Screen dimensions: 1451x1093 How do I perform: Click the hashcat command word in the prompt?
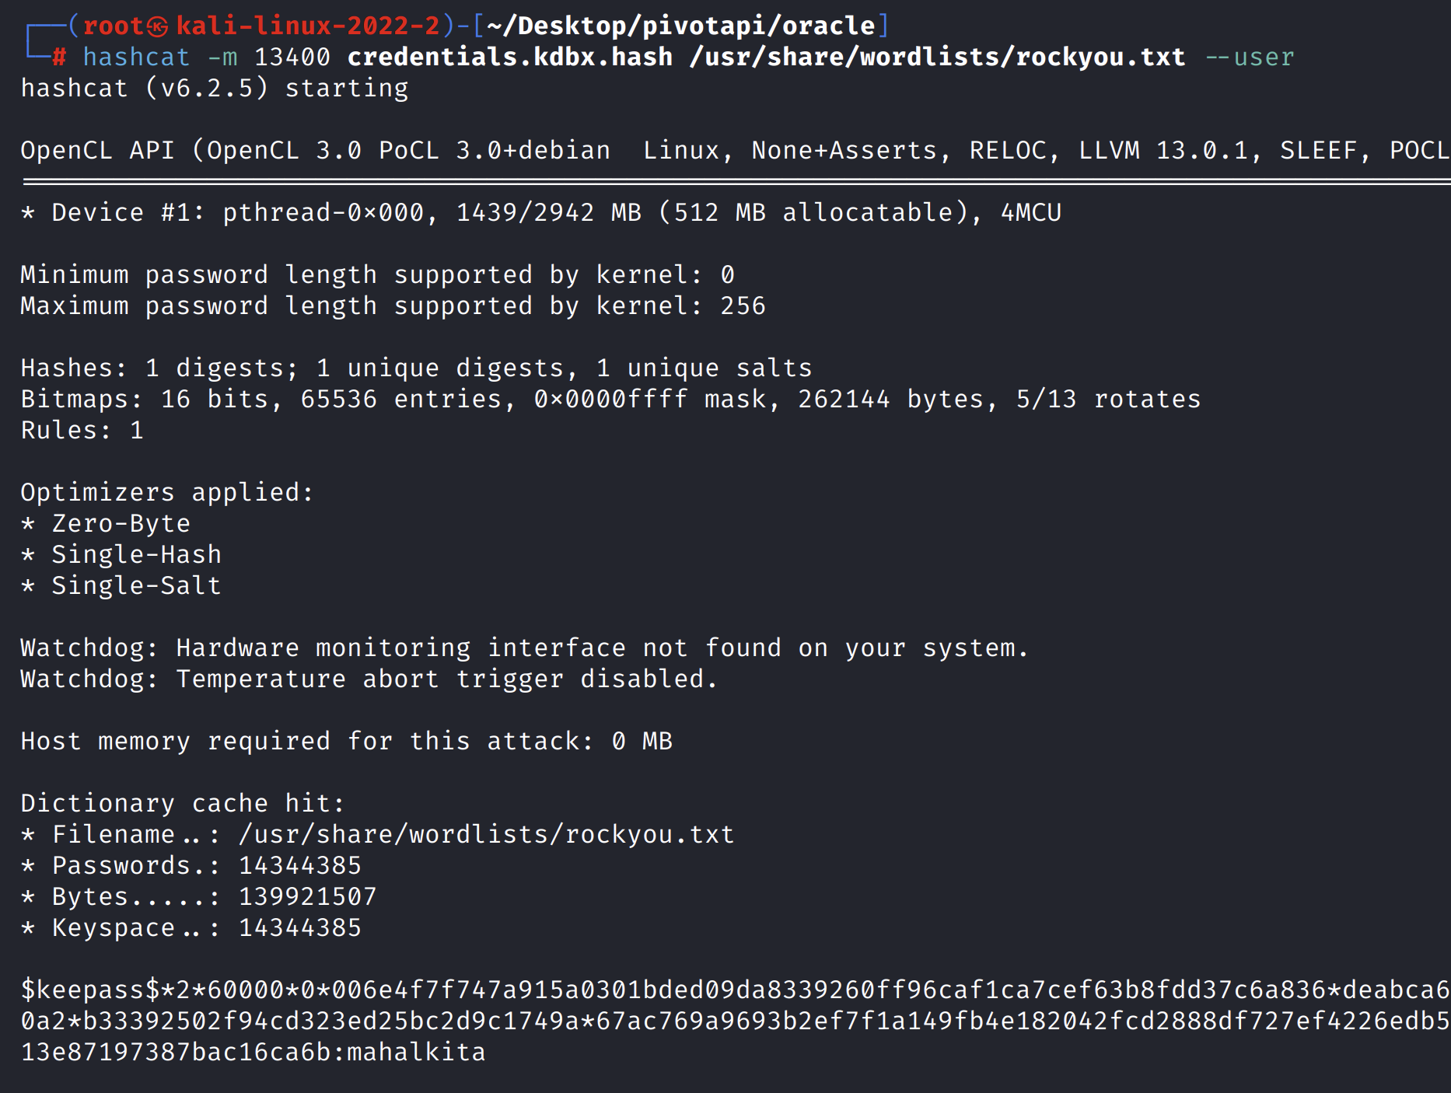(136, 58)
